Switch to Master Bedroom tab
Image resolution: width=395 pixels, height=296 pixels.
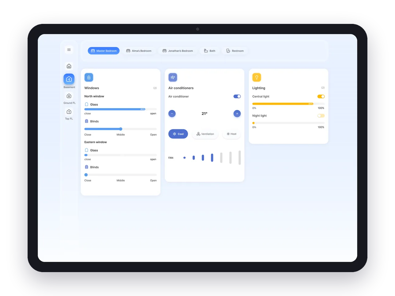[x=104, y=51]
